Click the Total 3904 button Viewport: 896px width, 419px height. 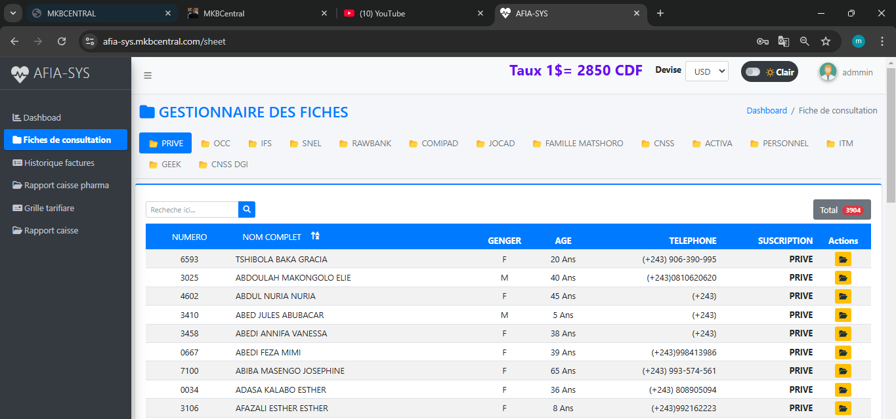[x=842, y=210]
